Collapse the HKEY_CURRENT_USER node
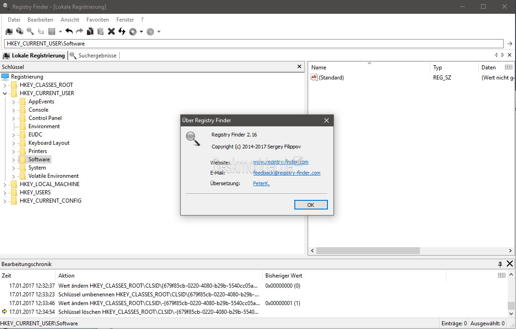The height and width of the screenshot is (329, 516). point(5,93)
